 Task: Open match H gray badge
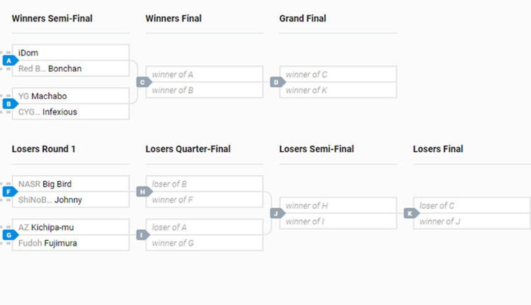click(144, 192)
